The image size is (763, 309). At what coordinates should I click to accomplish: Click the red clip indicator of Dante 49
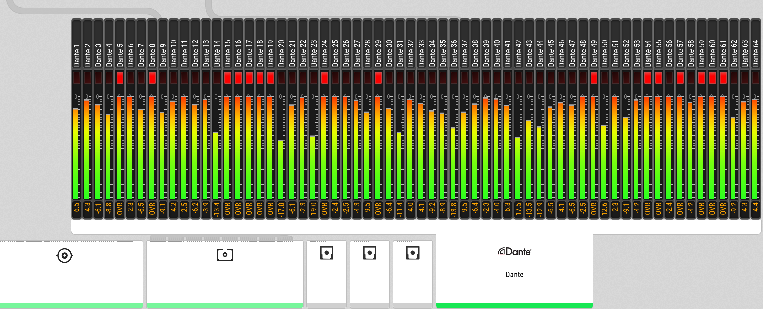click(x=594, y=78)
